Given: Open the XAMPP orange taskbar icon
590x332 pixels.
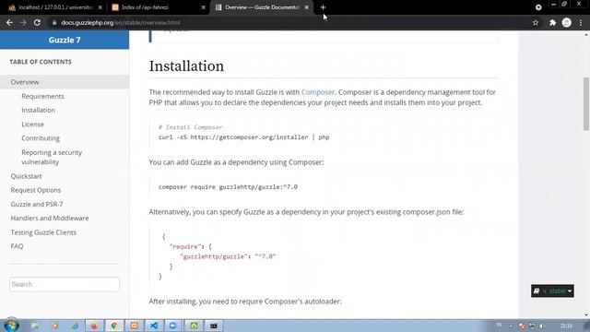Looking at the screenshot, I should tap(135, 326).
